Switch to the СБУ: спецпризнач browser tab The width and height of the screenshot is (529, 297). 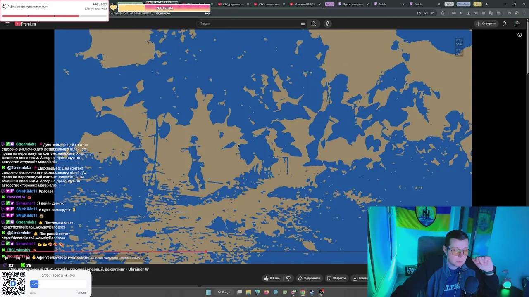tap(269, 4)
